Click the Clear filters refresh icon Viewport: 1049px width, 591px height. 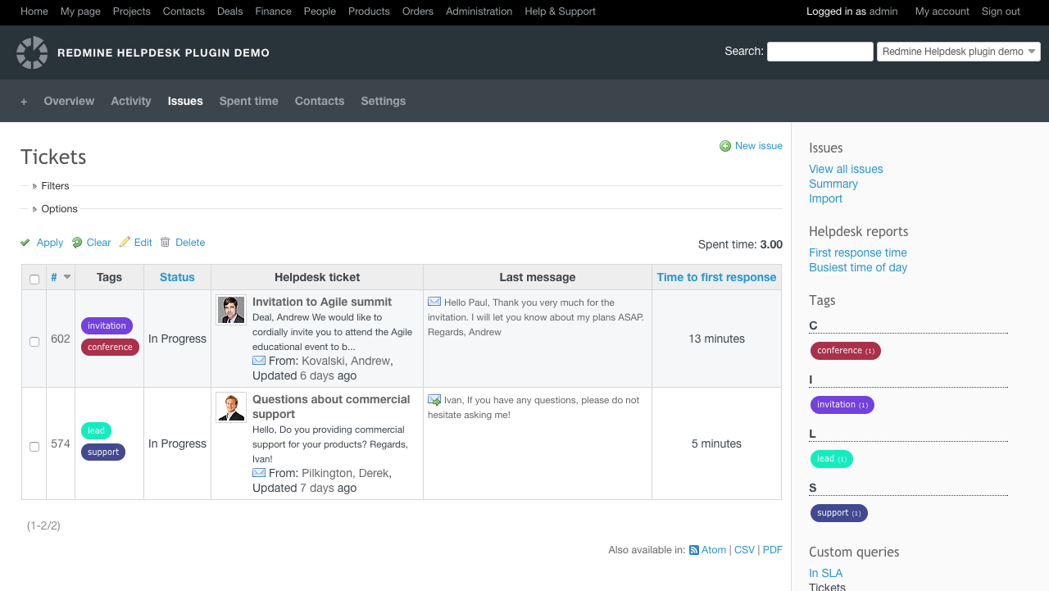[x=75, y=243]
